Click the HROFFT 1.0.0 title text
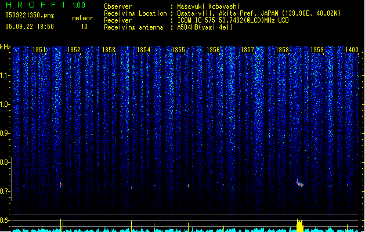 [46, 5]
